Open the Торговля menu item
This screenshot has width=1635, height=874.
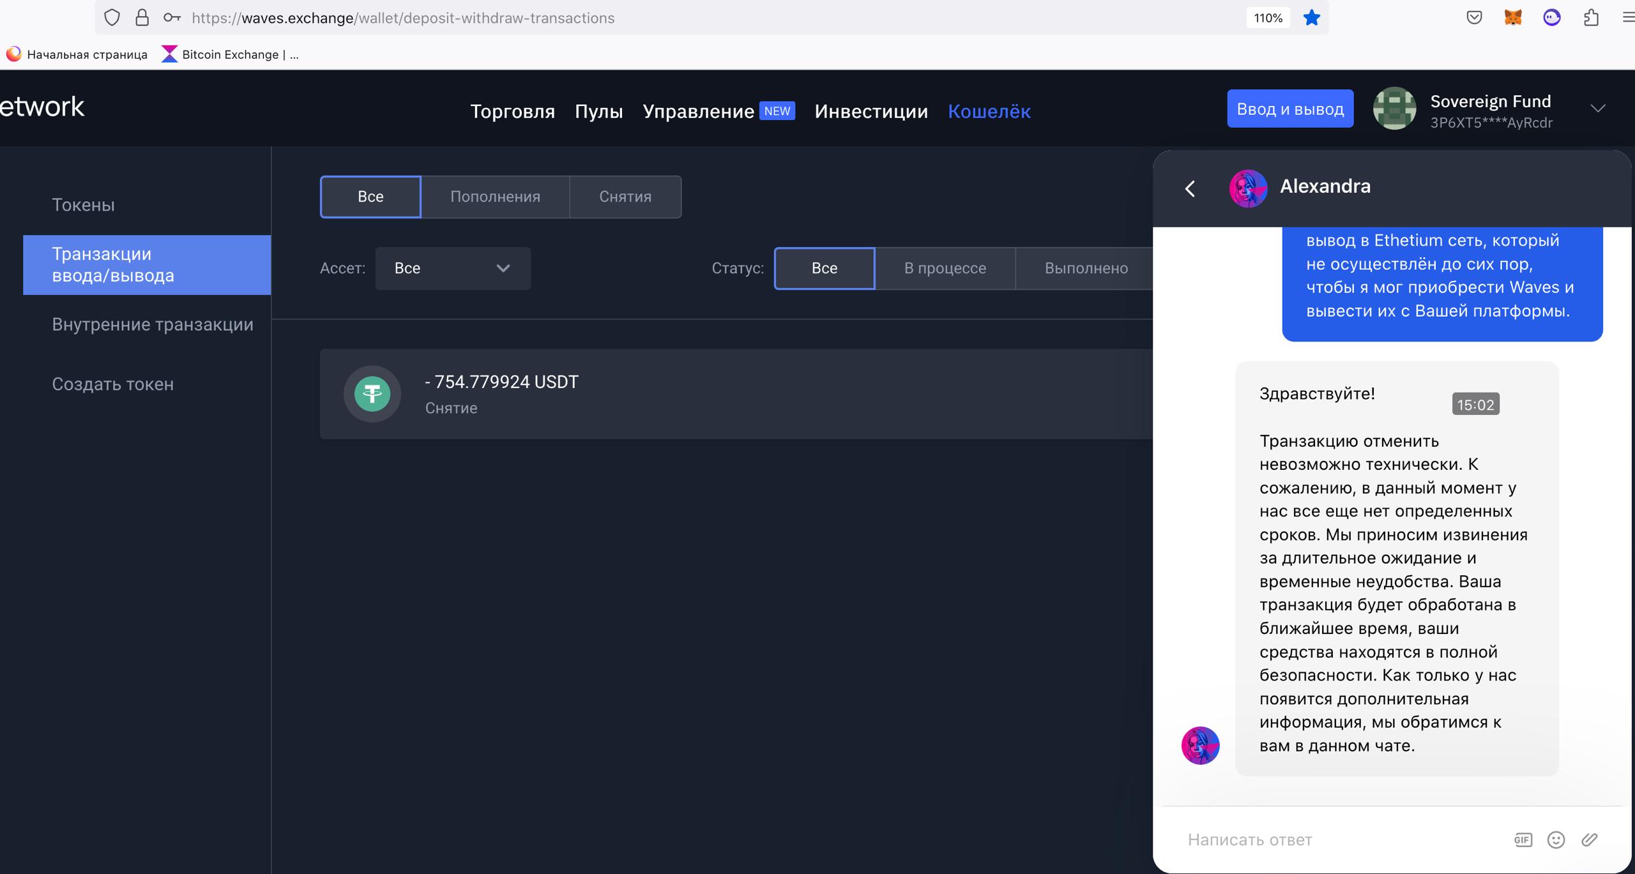click(x=512, y=111)
